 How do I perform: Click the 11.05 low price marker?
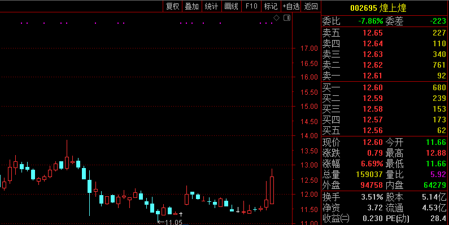170,222
